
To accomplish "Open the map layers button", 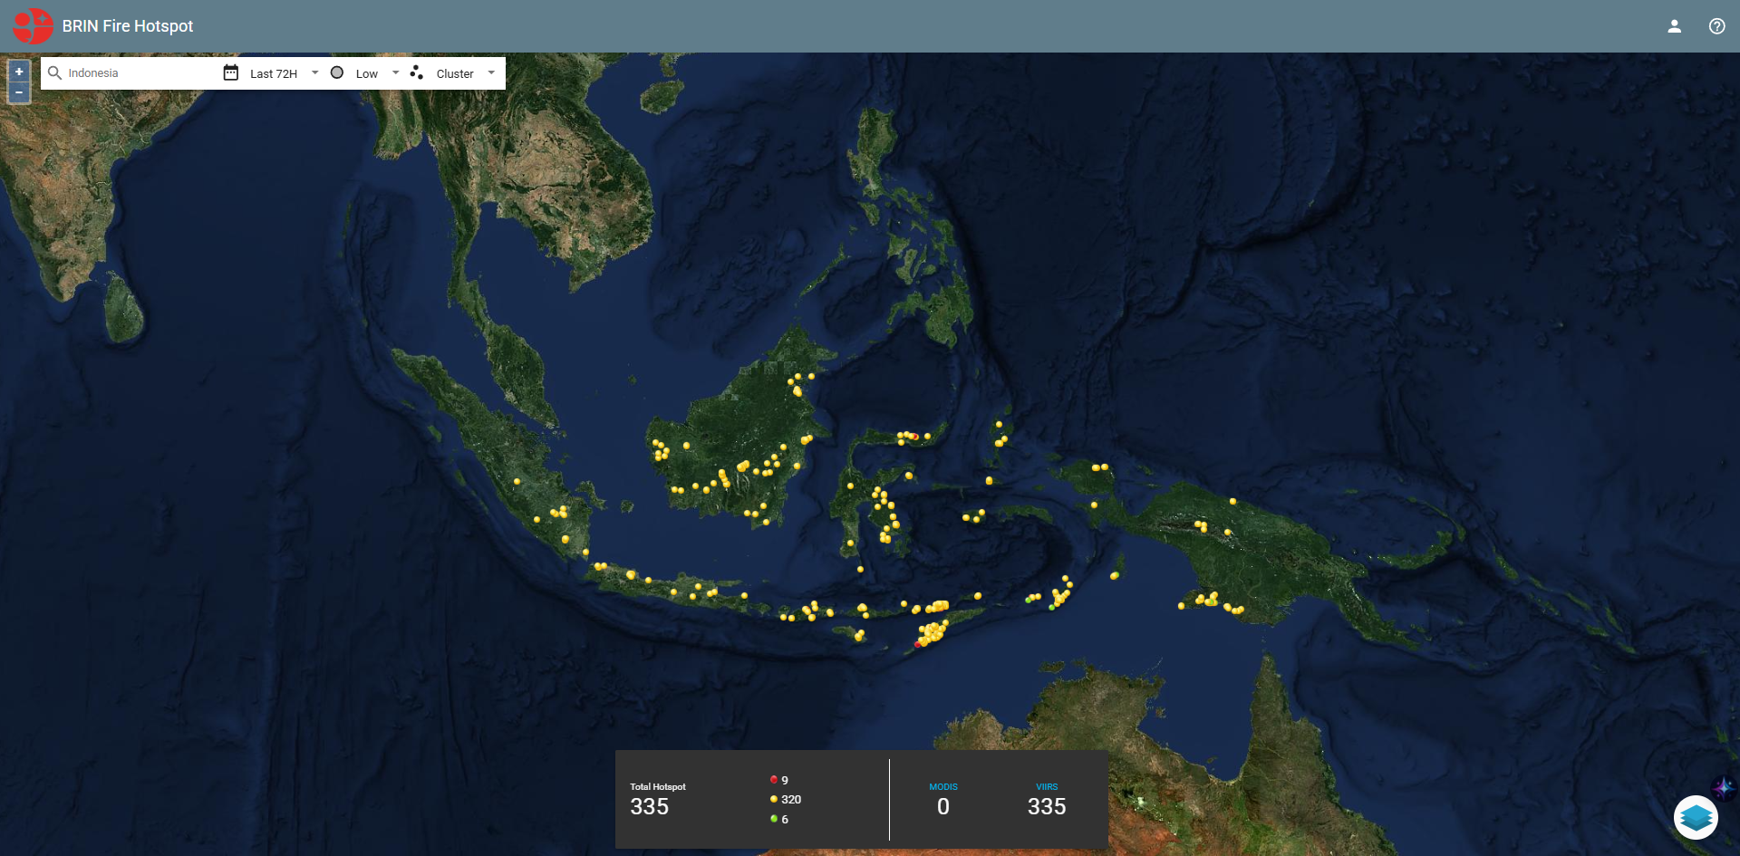I will tap(1696, 818).
